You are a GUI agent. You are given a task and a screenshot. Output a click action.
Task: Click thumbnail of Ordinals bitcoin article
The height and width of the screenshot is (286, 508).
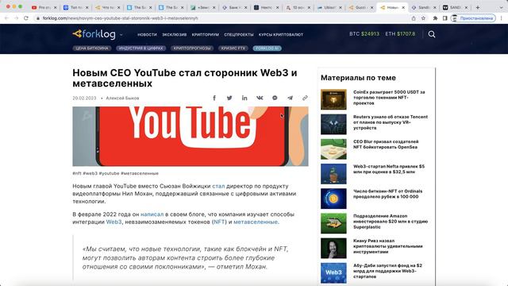point(333,199)
